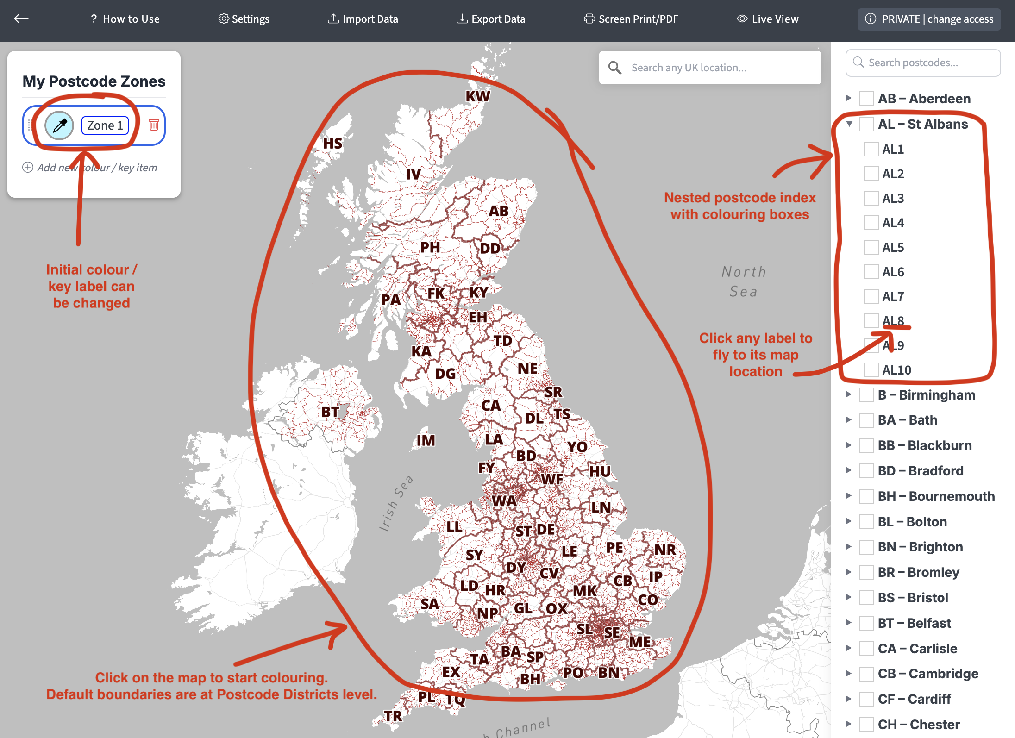Click the PRIVATE change access button
Viewport: 1015px width, 738px height.
[929, 19]
